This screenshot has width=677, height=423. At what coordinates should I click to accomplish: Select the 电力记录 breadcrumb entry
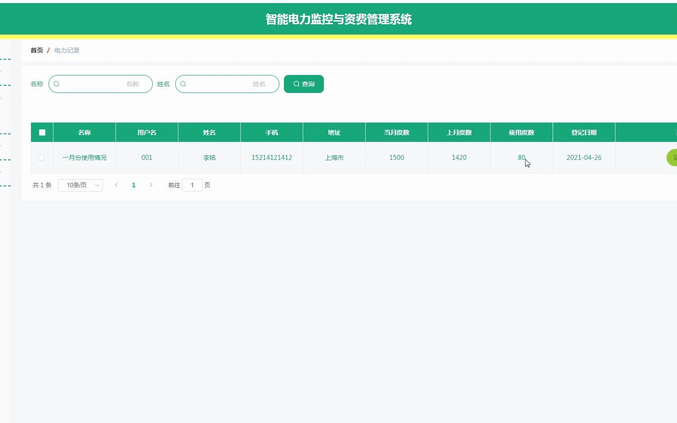[x=66, y=50]
